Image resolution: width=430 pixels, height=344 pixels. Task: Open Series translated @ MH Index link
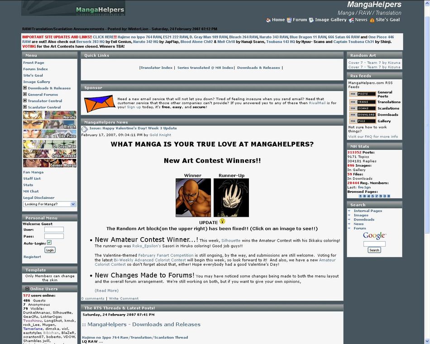pos(205,67)
